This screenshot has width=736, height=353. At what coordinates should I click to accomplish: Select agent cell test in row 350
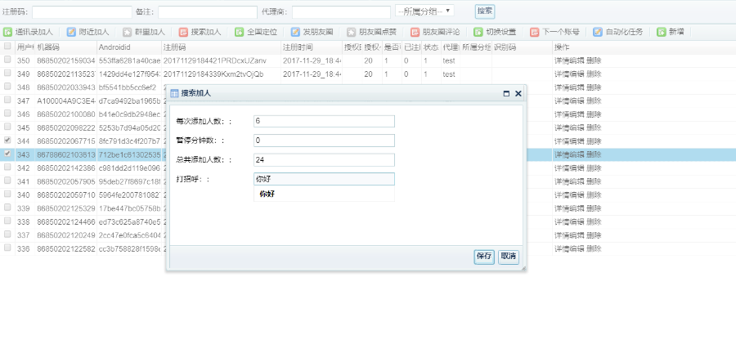coord(450,60)
